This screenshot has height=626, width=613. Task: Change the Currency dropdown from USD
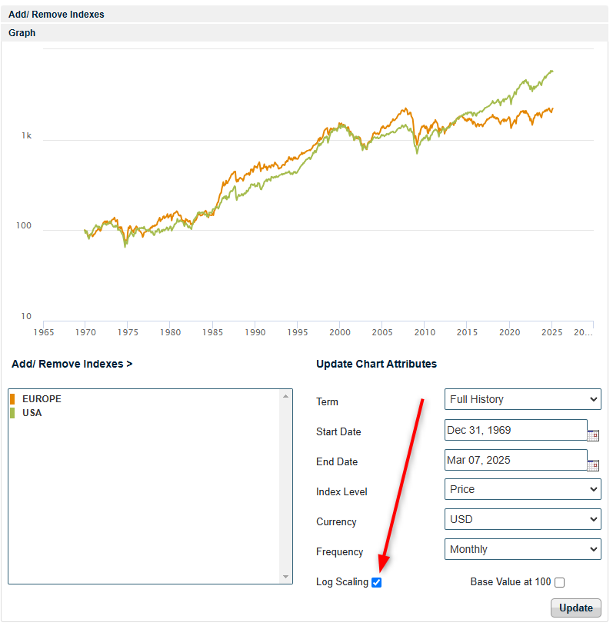[523, 519]
